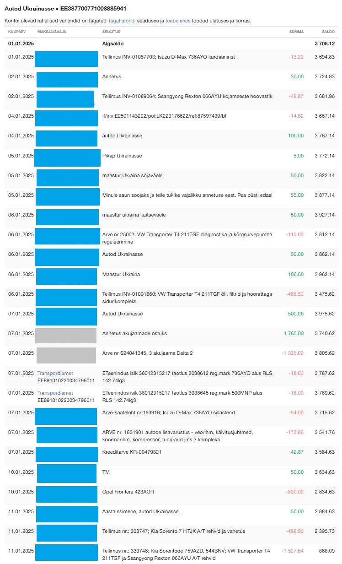This screenshot has height=564, width=342.
Task: Click the 1 765.00 donation amount
Action: (x=294, y=333)
